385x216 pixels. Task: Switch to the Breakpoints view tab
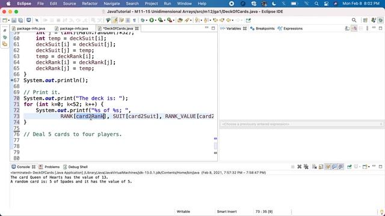coord(262,28)
